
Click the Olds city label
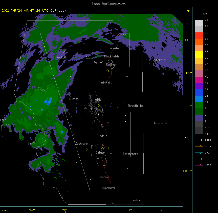pyautogui.click(x=98, y=100)
